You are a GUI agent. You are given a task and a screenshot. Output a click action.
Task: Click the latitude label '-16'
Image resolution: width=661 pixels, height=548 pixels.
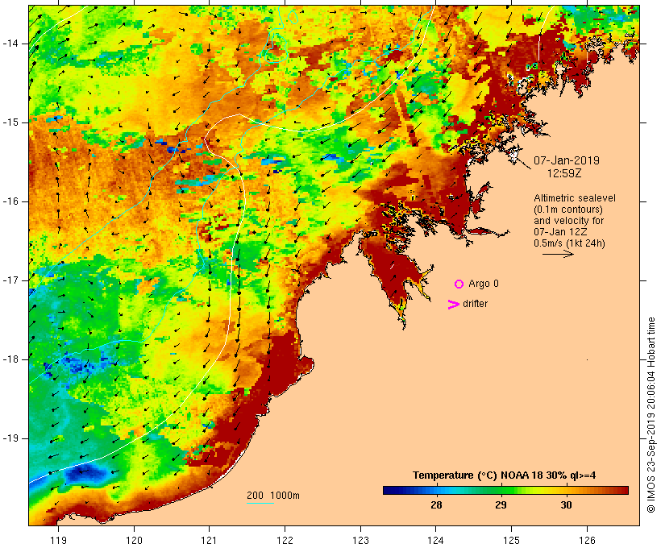[10, 201]
